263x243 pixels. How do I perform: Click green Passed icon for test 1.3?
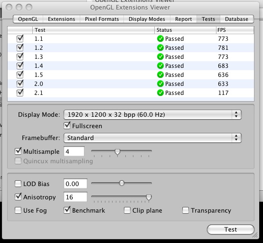click(160, 56)
